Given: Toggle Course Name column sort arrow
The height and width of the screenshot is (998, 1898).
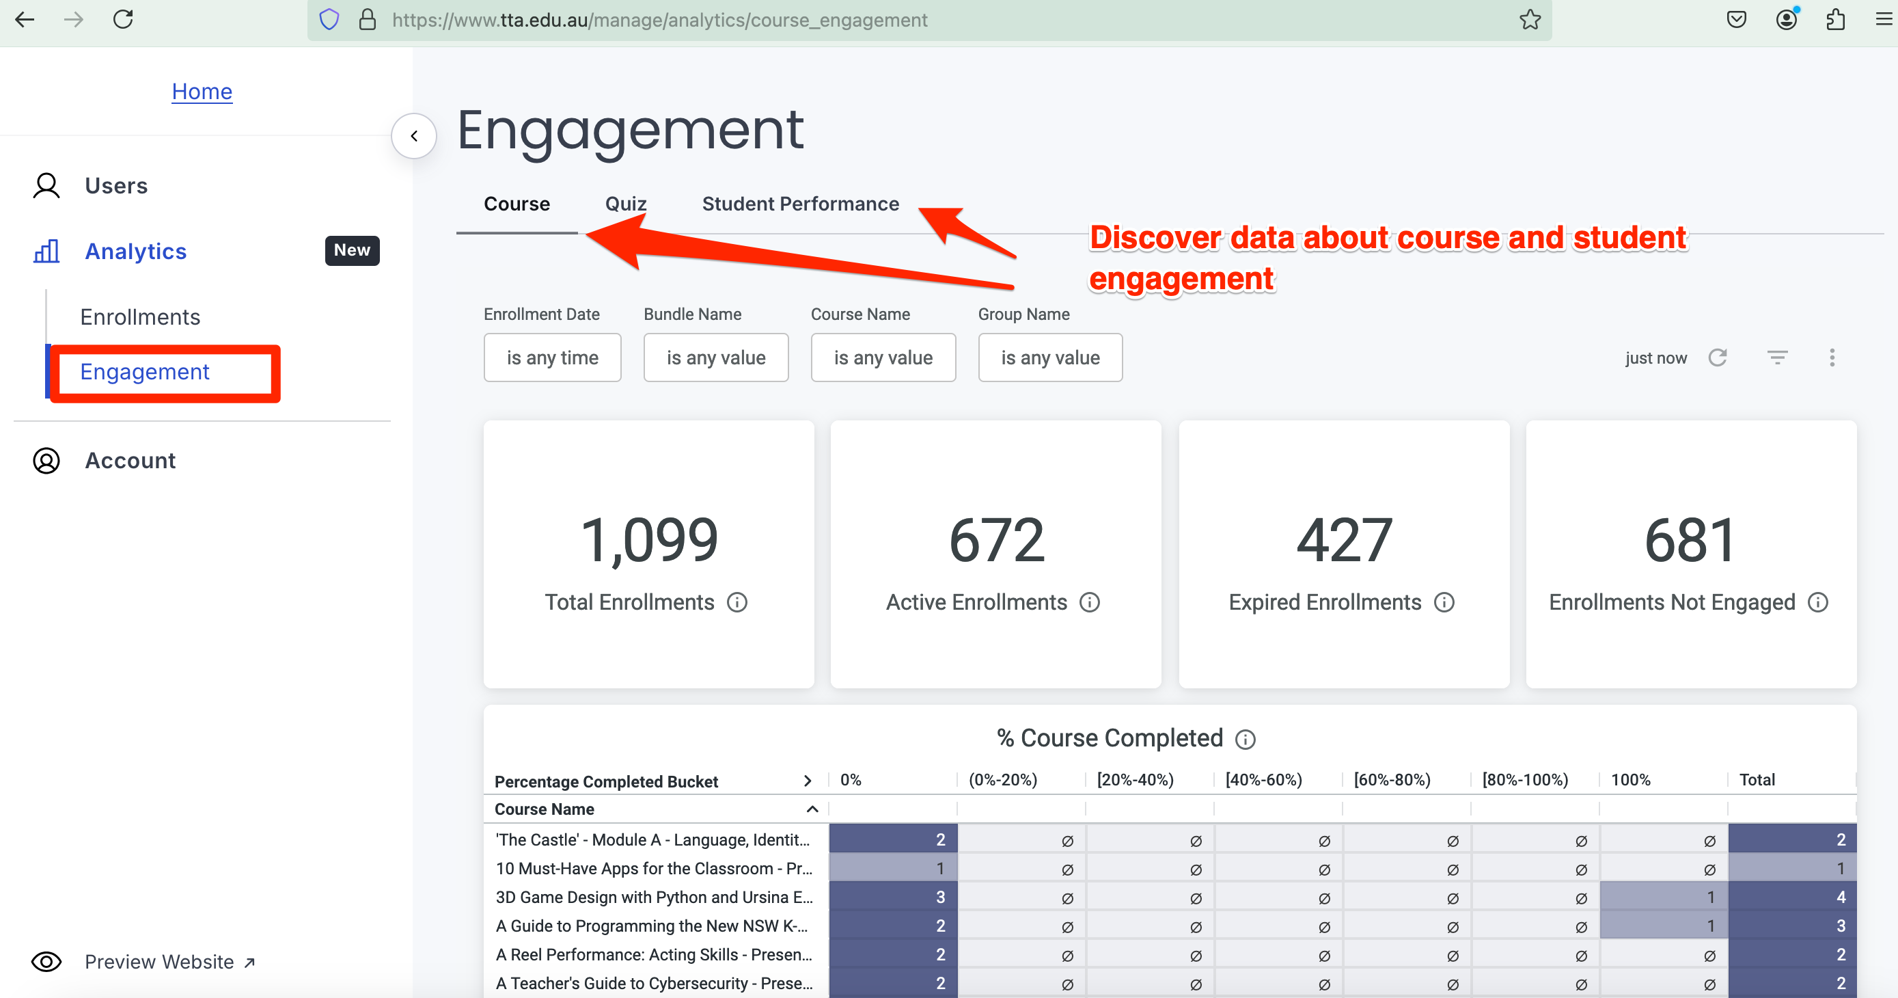Looking at the screenshot, I should pos(812,809).
